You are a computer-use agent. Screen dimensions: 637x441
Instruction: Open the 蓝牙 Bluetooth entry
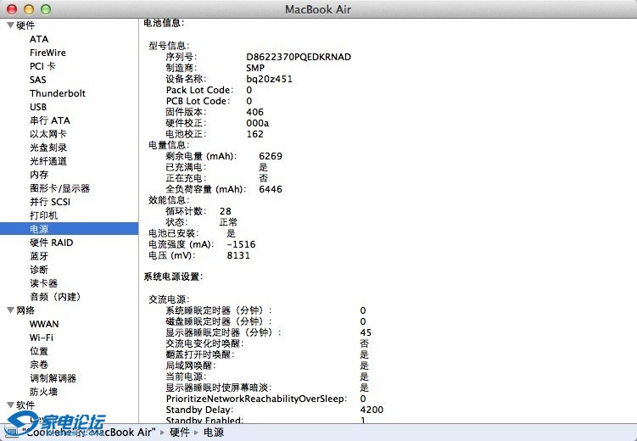pos(39,256)
